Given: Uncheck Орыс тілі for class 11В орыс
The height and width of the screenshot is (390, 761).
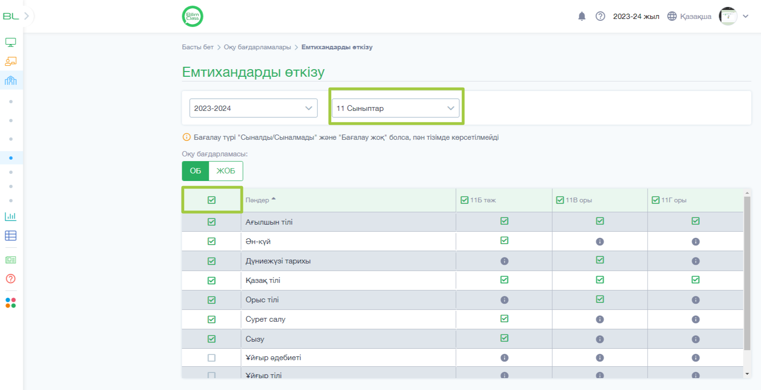Looking at the screenshot, I should click(600, 299).
